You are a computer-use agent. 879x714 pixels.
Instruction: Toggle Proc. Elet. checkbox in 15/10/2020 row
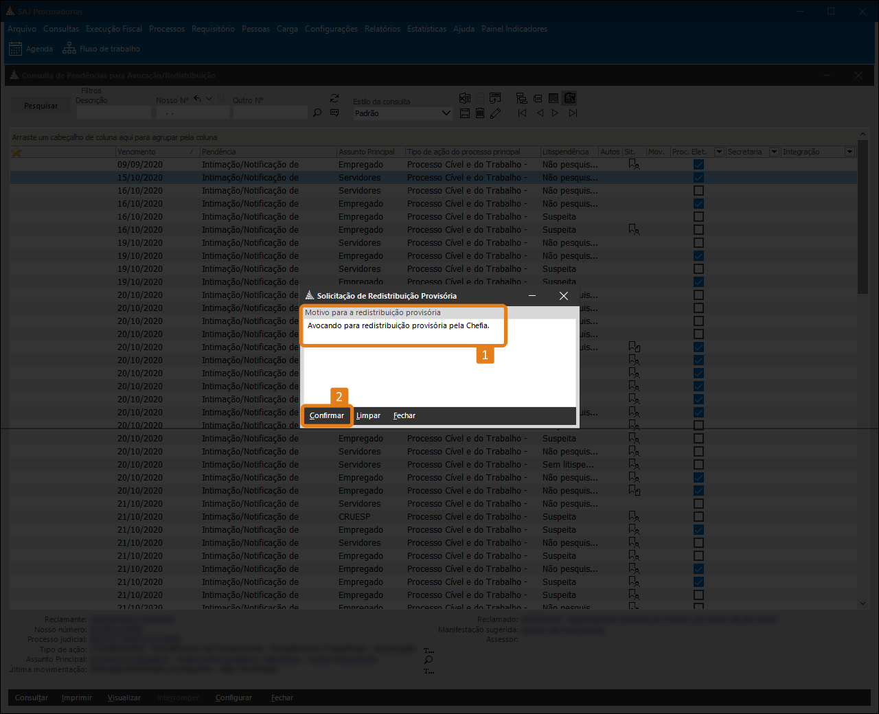pos(698,178)
